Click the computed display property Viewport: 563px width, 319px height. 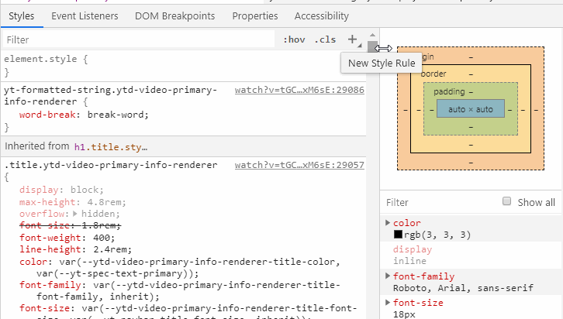pyautogui.click(x=413, y=249)
